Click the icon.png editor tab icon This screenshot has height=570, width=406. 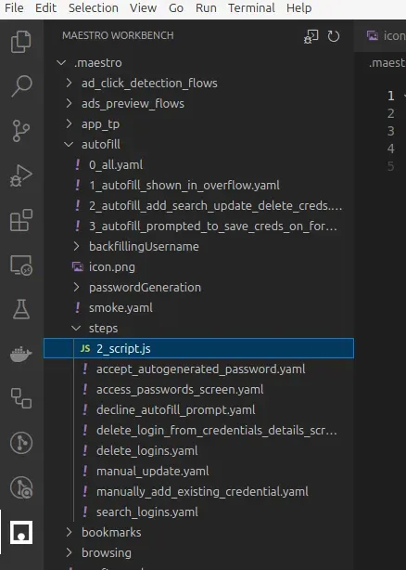pyautogui.click(x=373, y=35)
